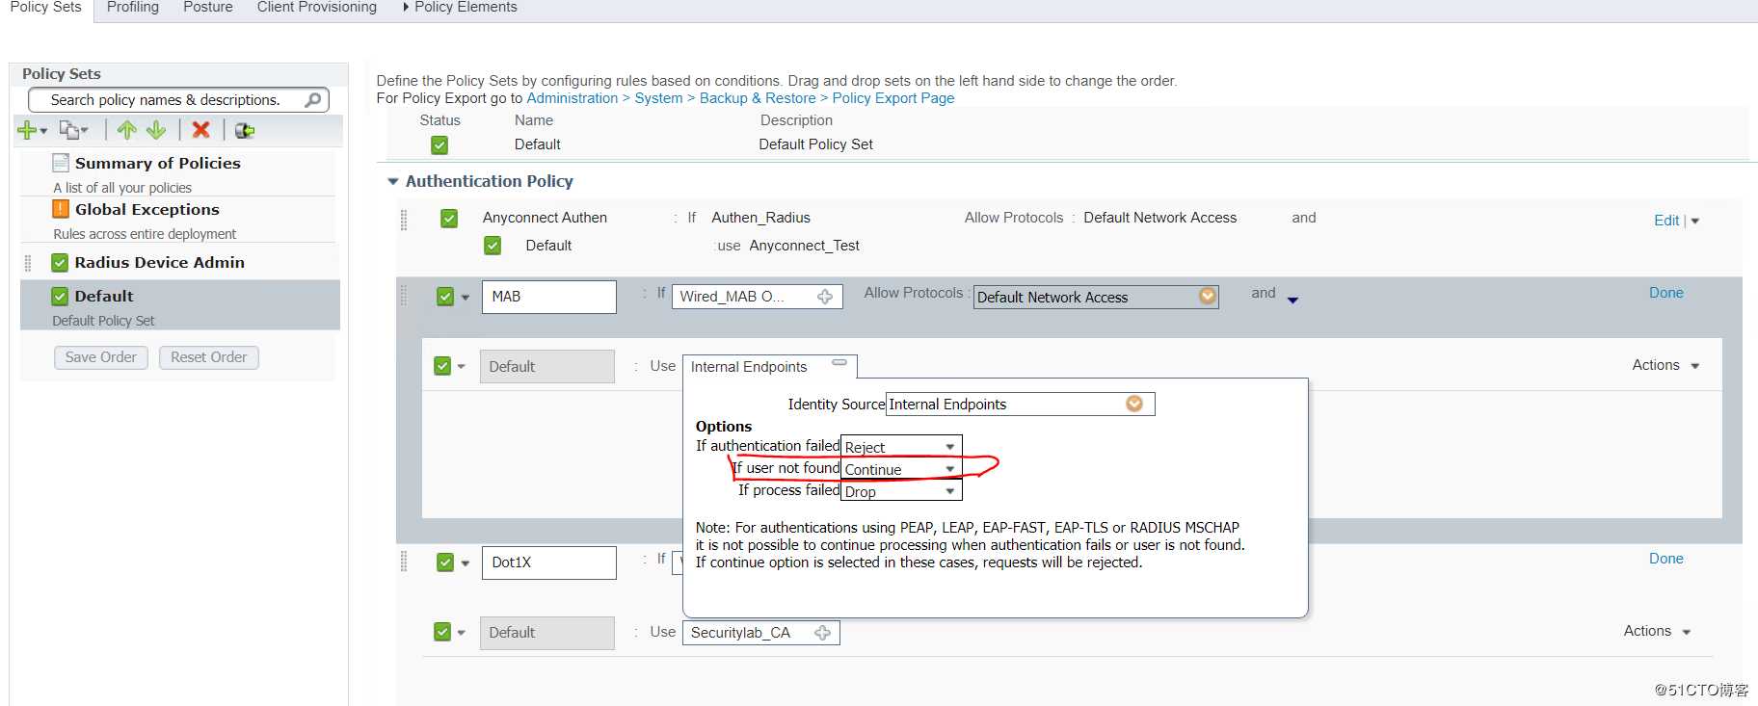Open the Edit dropdown arrow for Anyconnect Authen
The width and height of the screenshot is (1758, 706).
[x=1695, y=221]
